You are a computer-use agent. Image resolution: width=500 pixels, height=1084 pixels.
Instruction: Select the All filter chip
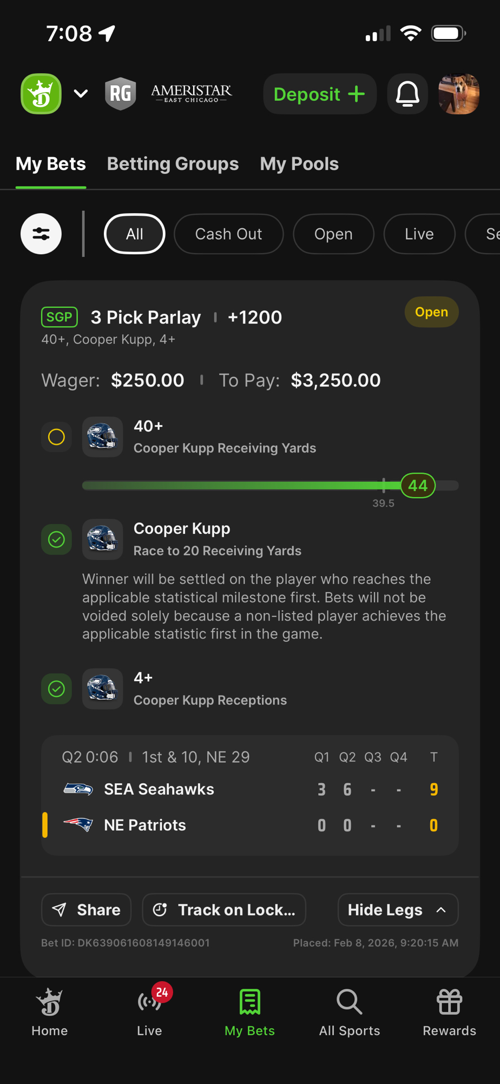(134, 234)
